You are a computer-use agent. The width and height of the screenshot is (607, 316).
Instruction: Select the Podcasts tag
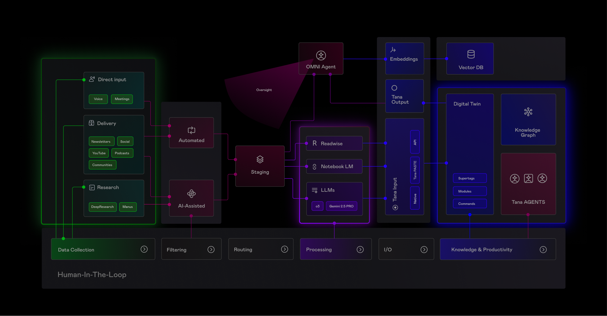point(122,153)
